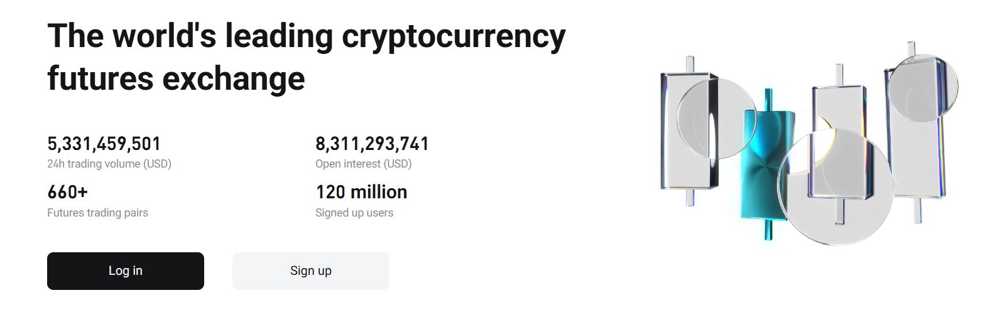Click the 8,311,293,741 open interest figure
This screenshot has width=1002, height=310.
pos(372,144)
